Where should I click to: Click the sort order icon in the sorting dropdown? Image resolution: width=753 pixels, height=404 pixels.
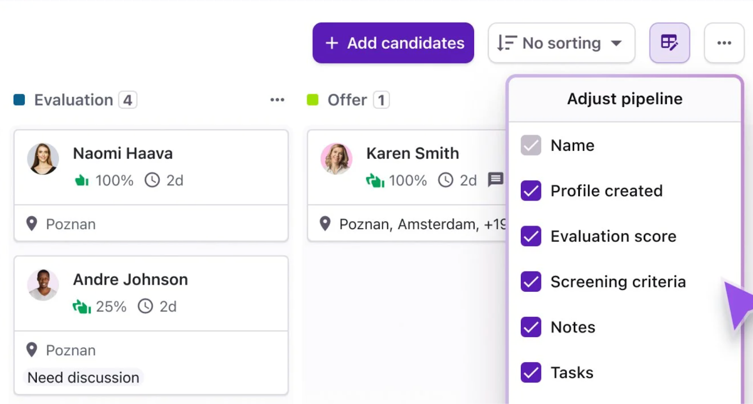point(507,43)
